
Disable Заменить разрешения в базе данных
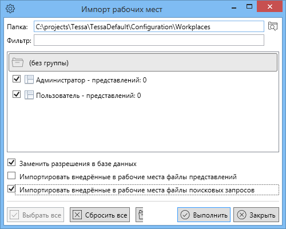click(11, 163)
